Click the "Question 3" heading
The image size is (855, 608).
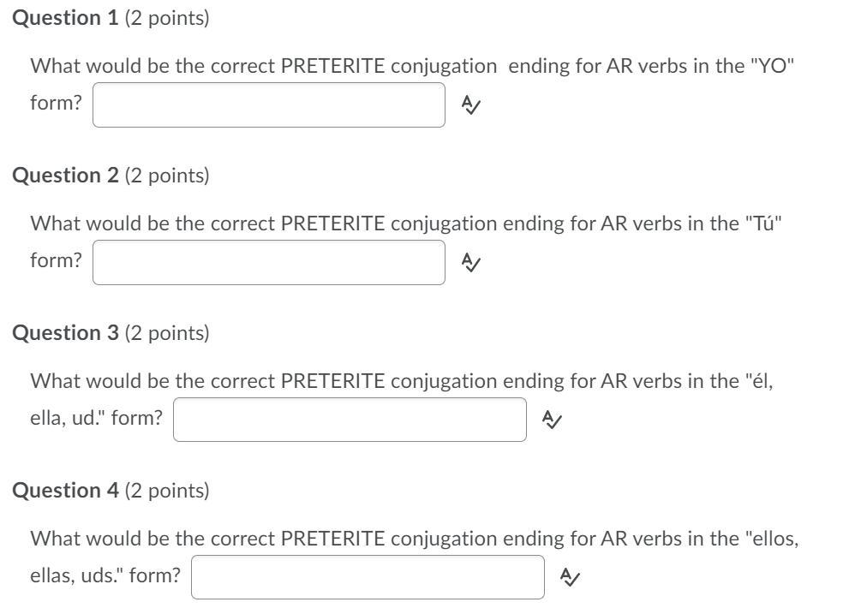65,333
